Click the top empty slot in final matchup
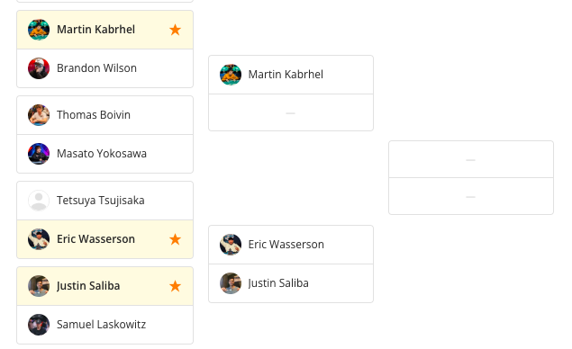Image resolution: width=572 pixels, height=349 pixels. pos(471,159)
